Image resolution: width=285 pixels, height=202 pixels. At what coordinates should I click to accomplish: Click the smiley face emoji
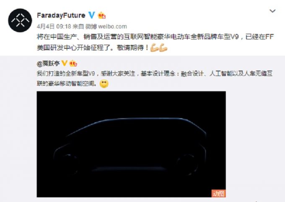point(104,84)
